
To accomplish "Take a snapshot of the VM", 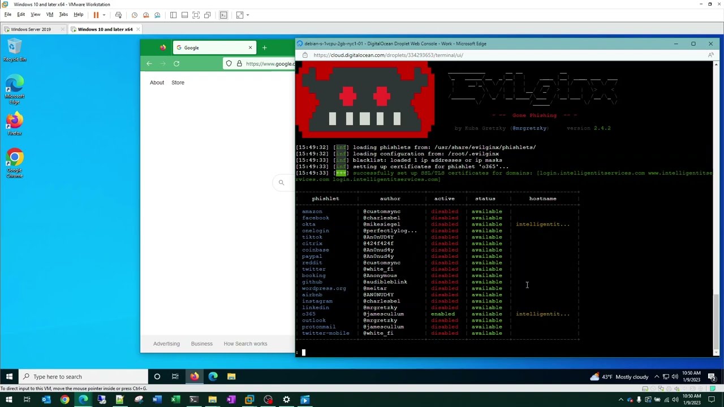I will [135, 15].
